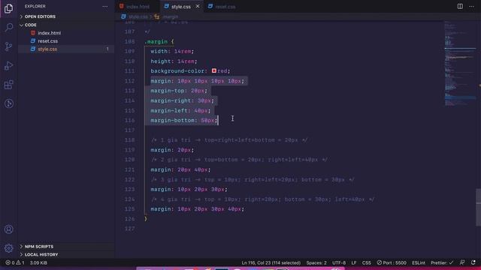481x270 pixels.
Task: Select style.css in the file tree
Action: point(47,49)
